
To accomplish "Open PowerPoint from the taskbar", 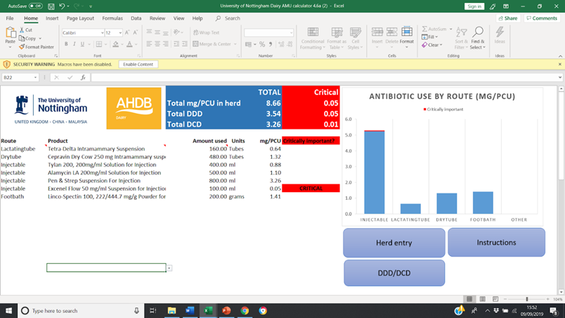I will [x=226, y=310].
